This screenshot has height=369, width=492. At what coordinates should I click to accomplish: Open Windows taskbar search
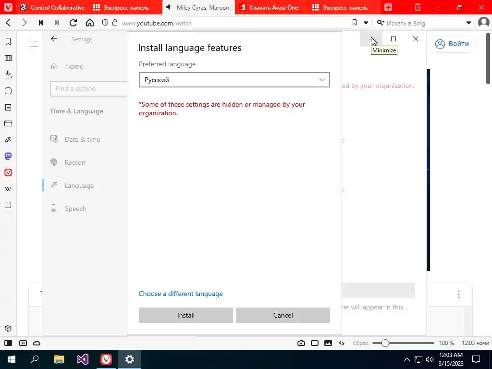pos(35,359)
